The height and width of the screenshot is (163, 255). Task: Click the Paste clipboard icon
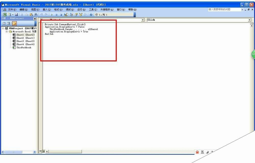click(31, 15)
